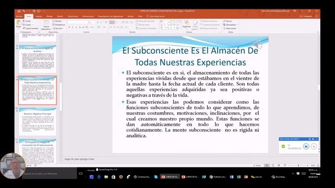This screenshot has width=335, height=188.
Task: Toggle underline formatting
Action: click(76, 27)
